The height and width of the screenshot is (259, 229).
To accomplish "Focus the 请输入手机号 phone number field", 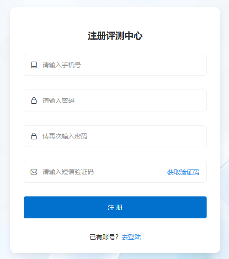I will coord(115,65).
